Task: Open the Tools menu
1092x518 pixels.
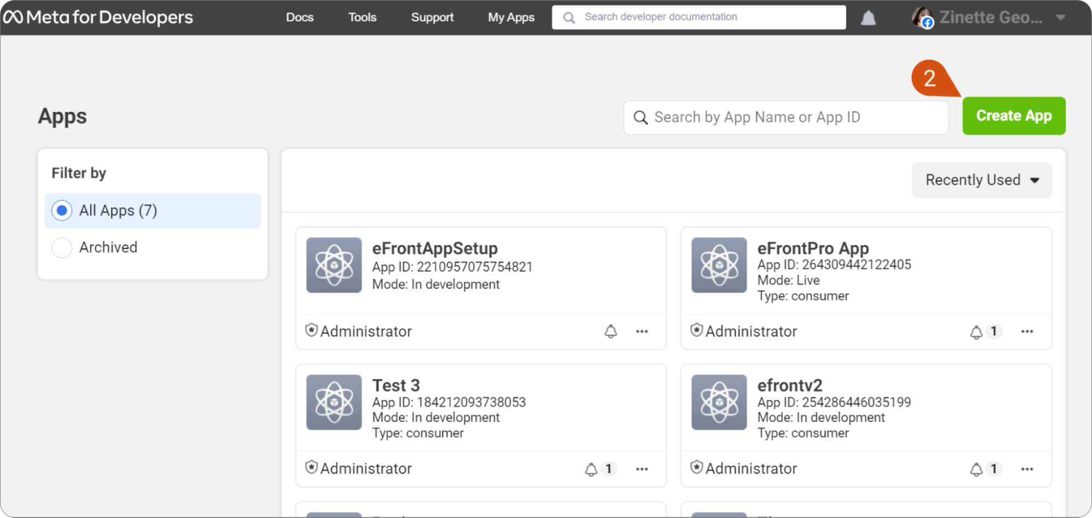Action: pos(363,17)
